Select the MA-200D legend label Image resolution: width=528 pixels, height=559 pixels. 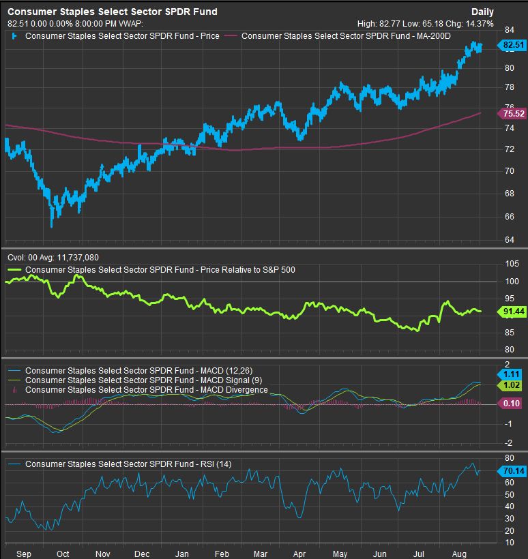[346, 36]
